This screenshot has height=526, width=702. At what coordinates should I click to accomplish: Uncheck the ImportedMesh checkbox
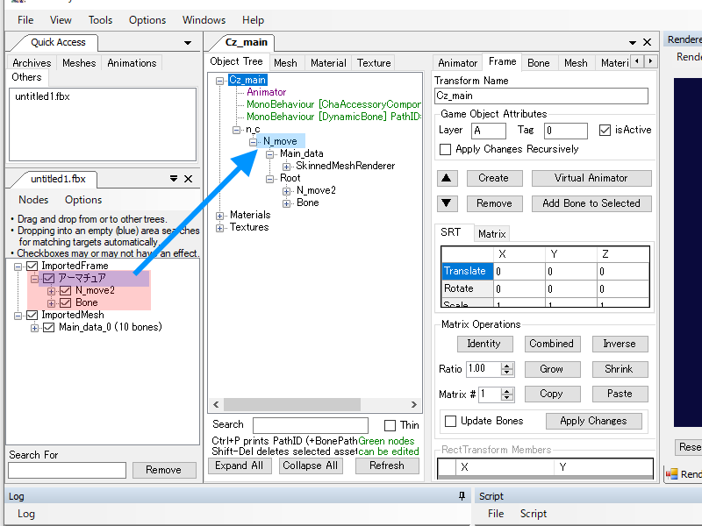[32, 316]
